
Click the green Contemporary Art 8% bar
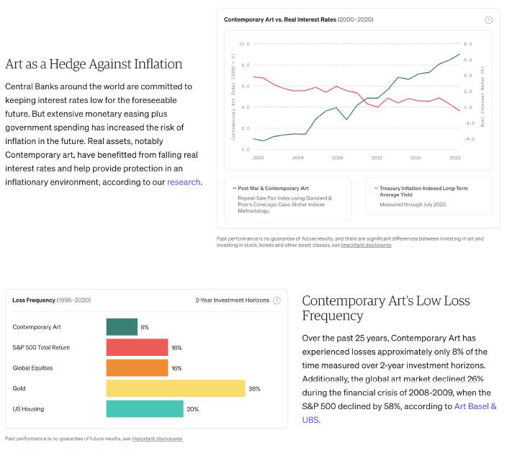(x=122, y=327)
